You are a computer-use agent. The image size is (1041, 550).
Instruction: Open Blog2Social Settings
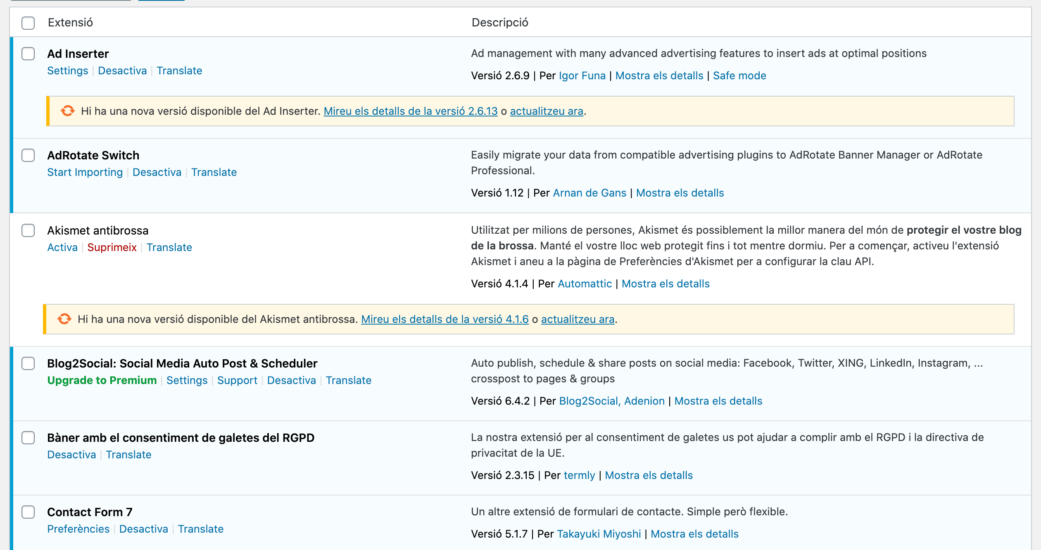(187, 380)
